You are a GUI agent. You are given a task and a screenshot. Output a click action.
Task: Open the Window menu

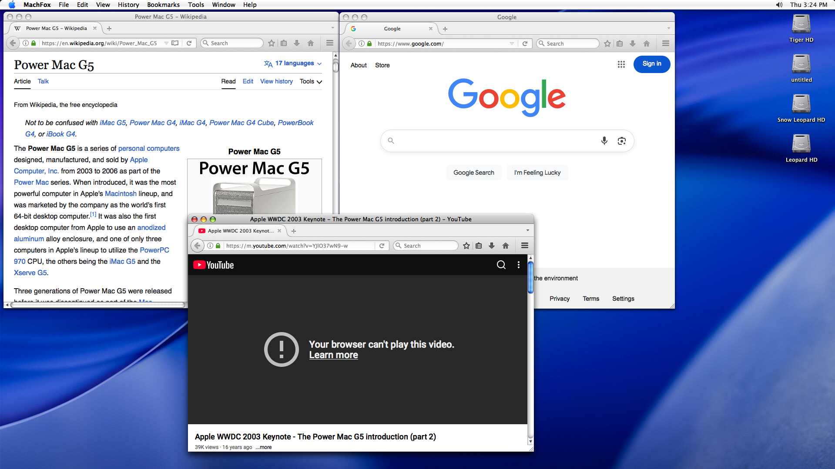point(224,5)
